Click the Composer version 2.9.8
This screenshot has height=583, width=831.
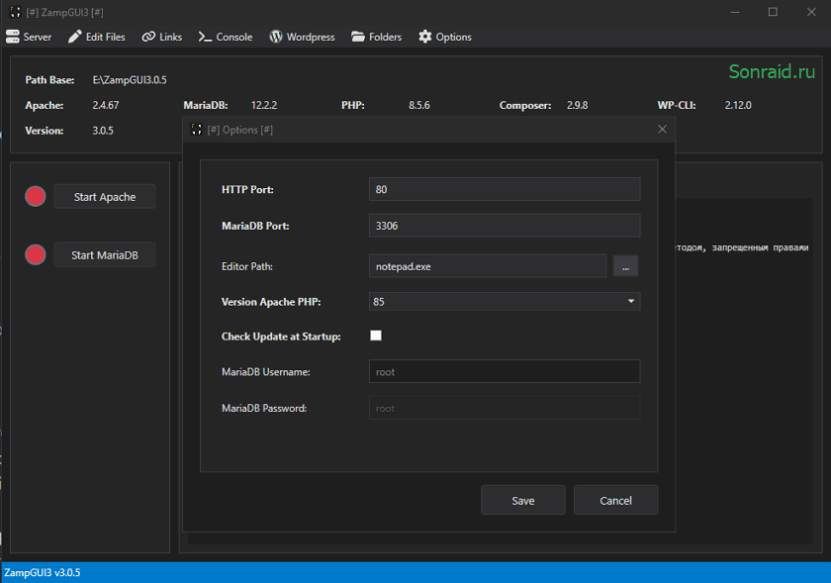click(x=577, y=105)
